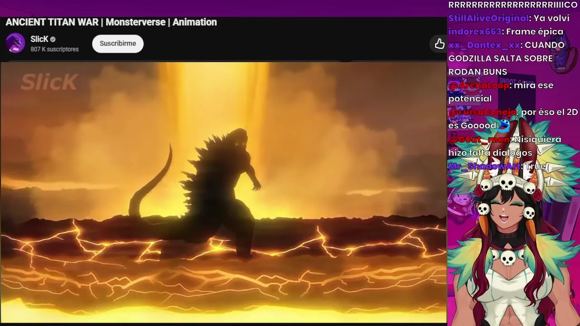Click username @G0at_man in chat

tap(479, 139)
